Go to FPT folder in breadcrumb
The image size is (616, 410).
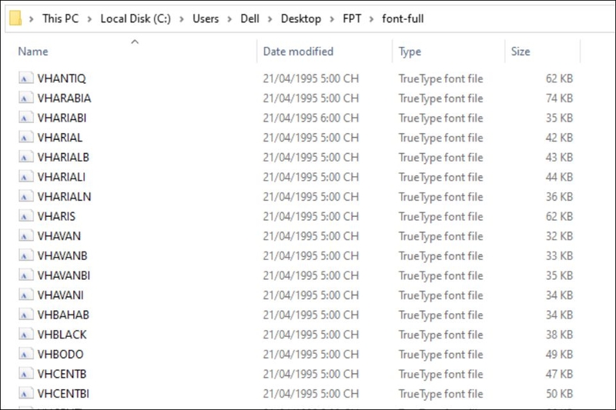[352, 18]
